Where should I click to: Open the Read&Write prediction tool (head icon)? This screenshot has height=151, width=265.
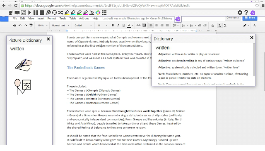[x=11, y=13]
